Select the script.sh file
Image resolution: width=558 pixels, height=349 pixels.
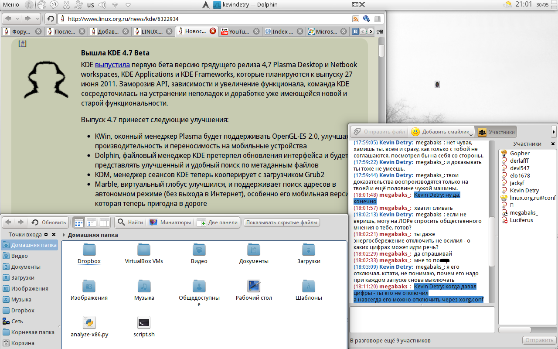click(x=144, y=328)
